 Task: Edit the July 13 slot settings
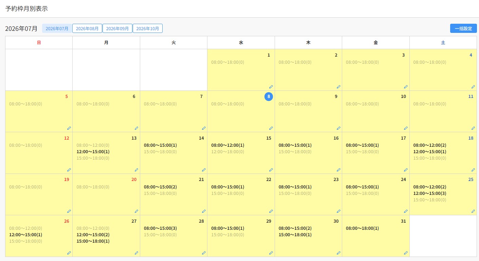pyautogui.click(x=136, y=170)
